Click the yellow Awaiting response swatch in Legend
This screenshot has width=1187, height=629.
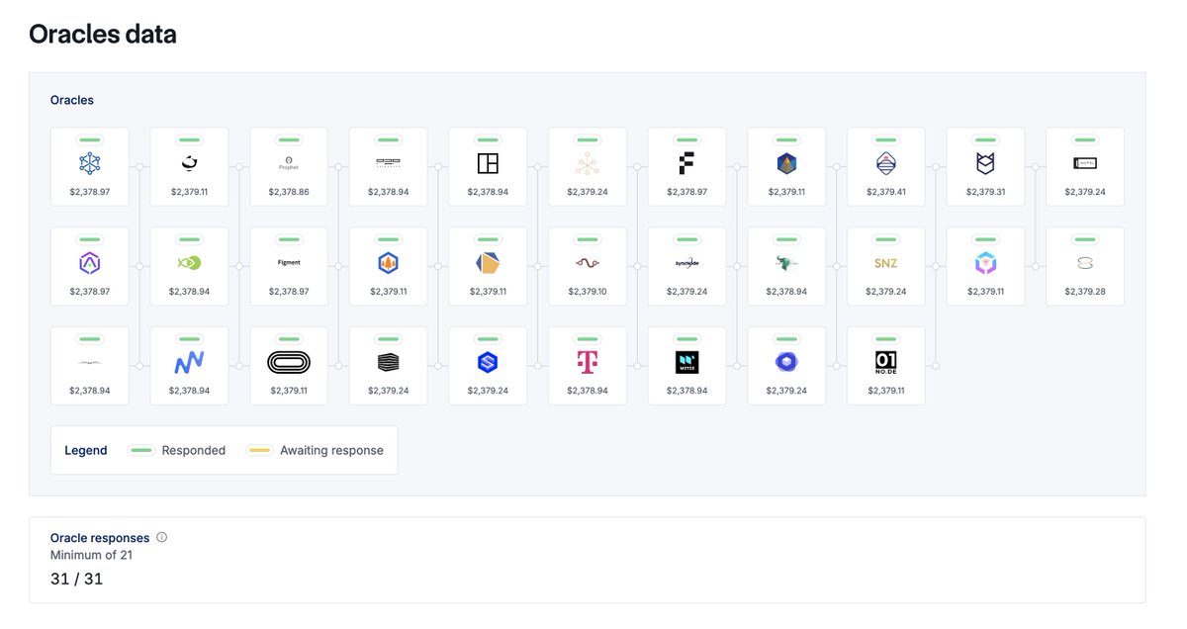259,450
